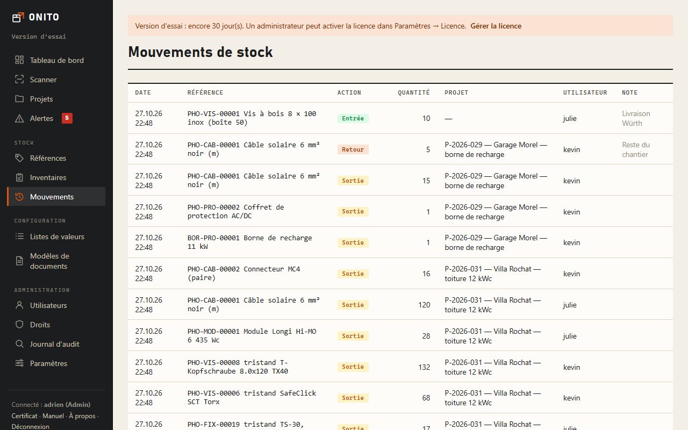This screenshot has height=430, width=688.
Task: Click the red alerts badge showing 5
Action: (67, 118)
